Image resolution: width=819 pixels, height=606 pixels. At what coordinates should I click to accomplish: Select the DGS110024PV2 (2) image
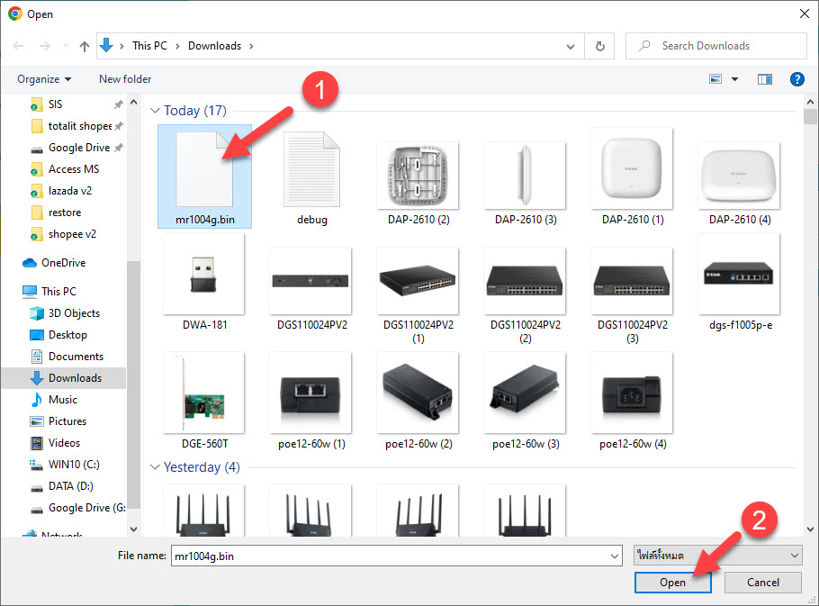526,295
